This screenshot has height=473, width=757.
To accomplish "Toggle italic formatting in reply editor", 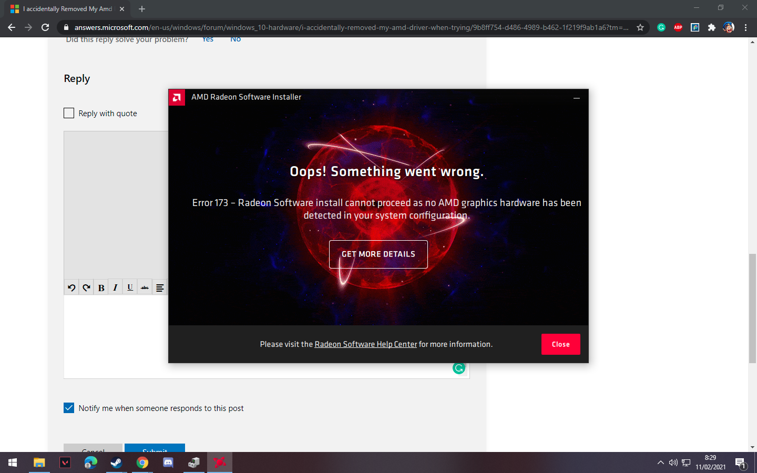I will [x=115, y=287].
